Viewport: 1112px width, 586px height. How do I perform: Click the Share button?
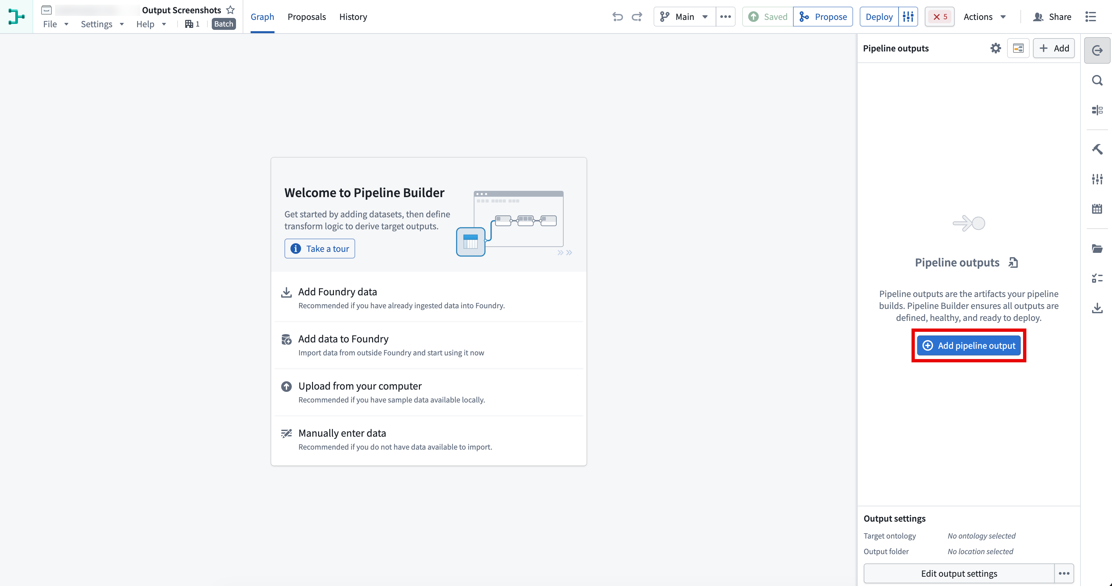(1052, 17)
